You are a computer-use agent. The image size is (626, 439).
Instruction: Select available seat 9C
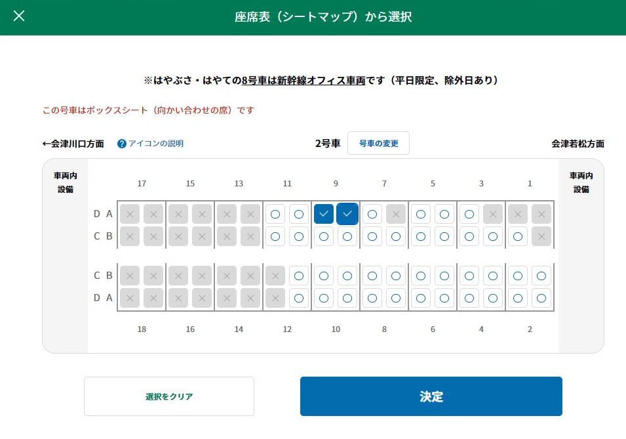coord(323,236)
